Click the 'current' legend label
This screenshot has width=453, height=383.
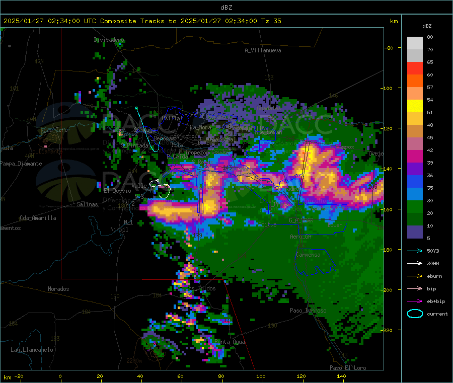(x=437, y=314)
